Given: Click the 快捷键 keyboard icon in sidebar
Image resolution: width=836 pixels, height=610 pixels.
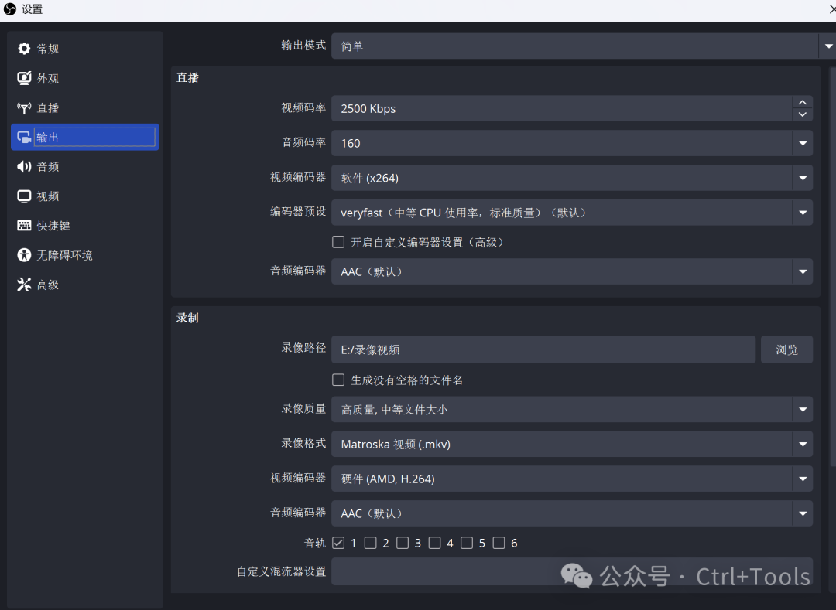Looking at the screenshot, I should (x=24, y=226).
